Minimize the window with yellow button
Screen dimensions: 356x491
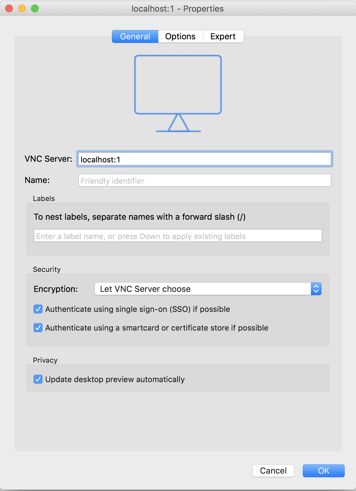tap(22, 8)
